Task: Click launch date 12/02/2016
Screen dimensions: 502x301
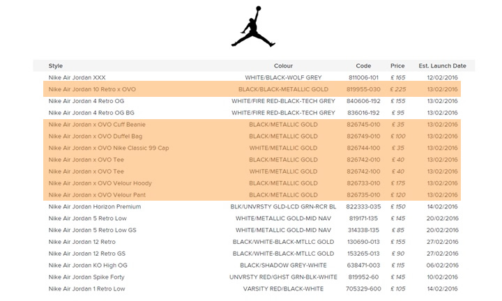Action: coord(443,77)
